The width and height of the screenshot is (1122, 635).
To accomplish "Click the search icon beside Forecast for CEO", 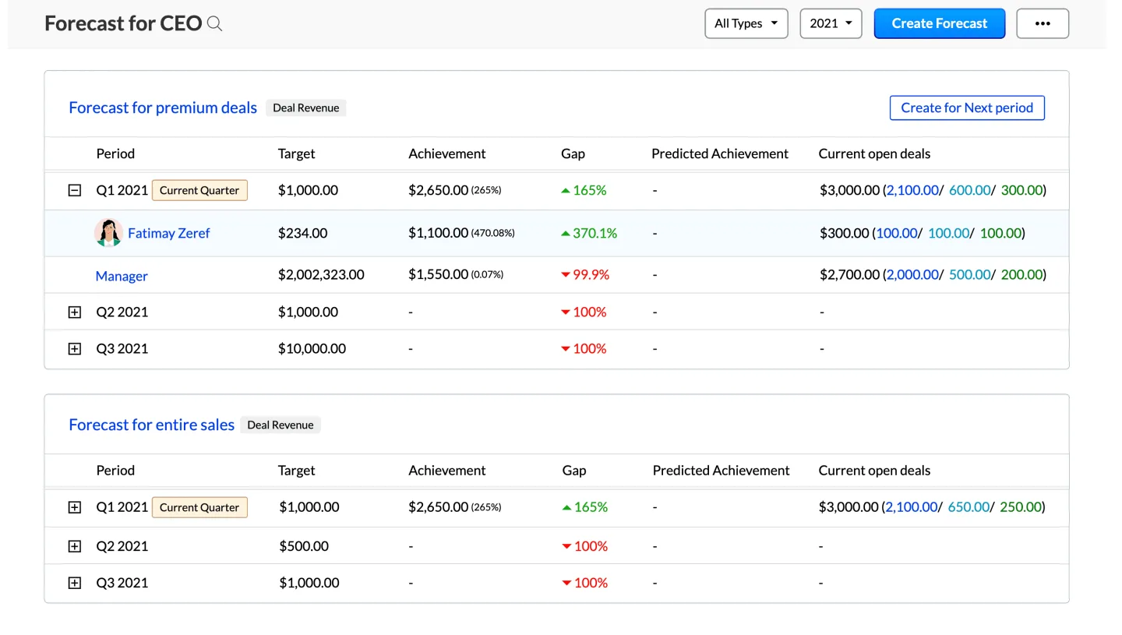I will (215, 24).
